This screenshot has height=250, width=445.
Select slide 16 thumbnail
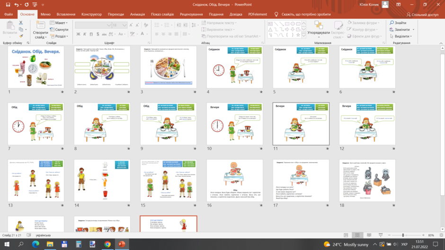235,181
